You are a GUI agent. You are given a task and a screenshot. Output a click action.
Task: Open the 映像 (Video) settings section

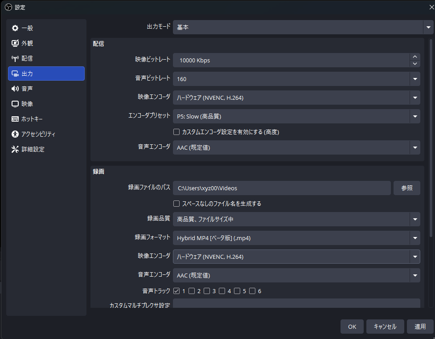pos(27,103)
